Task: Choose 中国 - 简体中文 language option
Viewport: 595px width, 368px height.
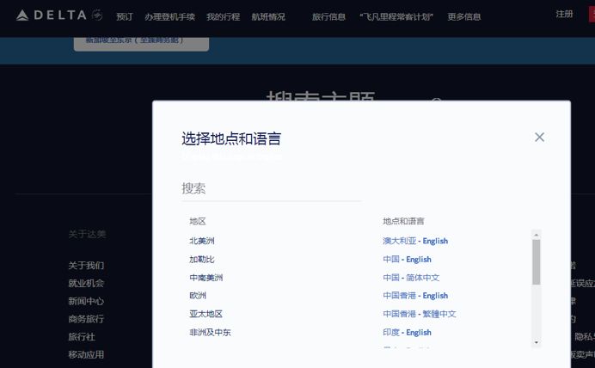Action: (x=411, y=278)
